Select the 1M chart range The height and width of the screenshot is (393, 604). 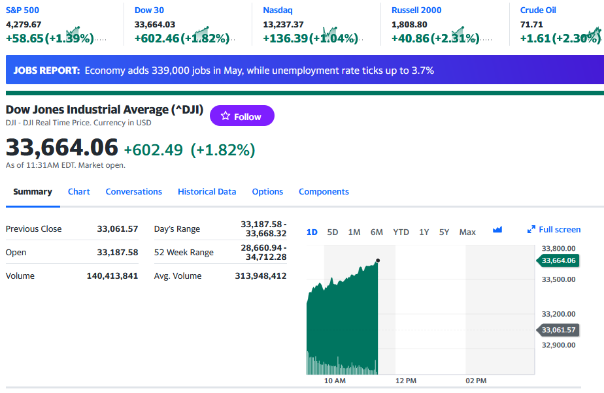(354, 232)
